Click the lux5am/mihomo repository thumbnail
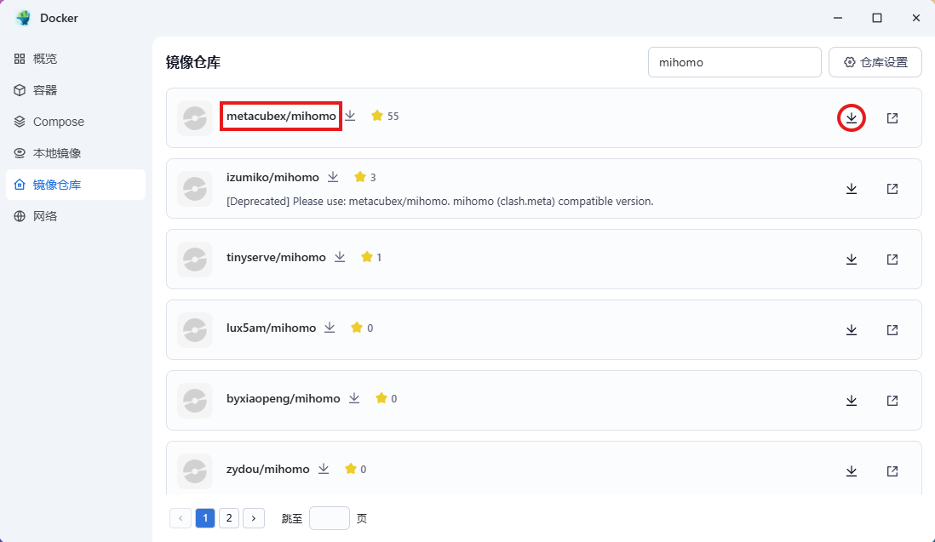The height and width of the screenshot is (542, 935). click(195, 330)
